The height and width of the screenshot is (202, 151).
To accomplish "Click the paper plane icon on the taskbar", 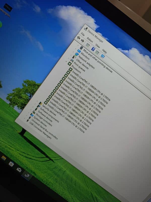I will pos(19,170).
